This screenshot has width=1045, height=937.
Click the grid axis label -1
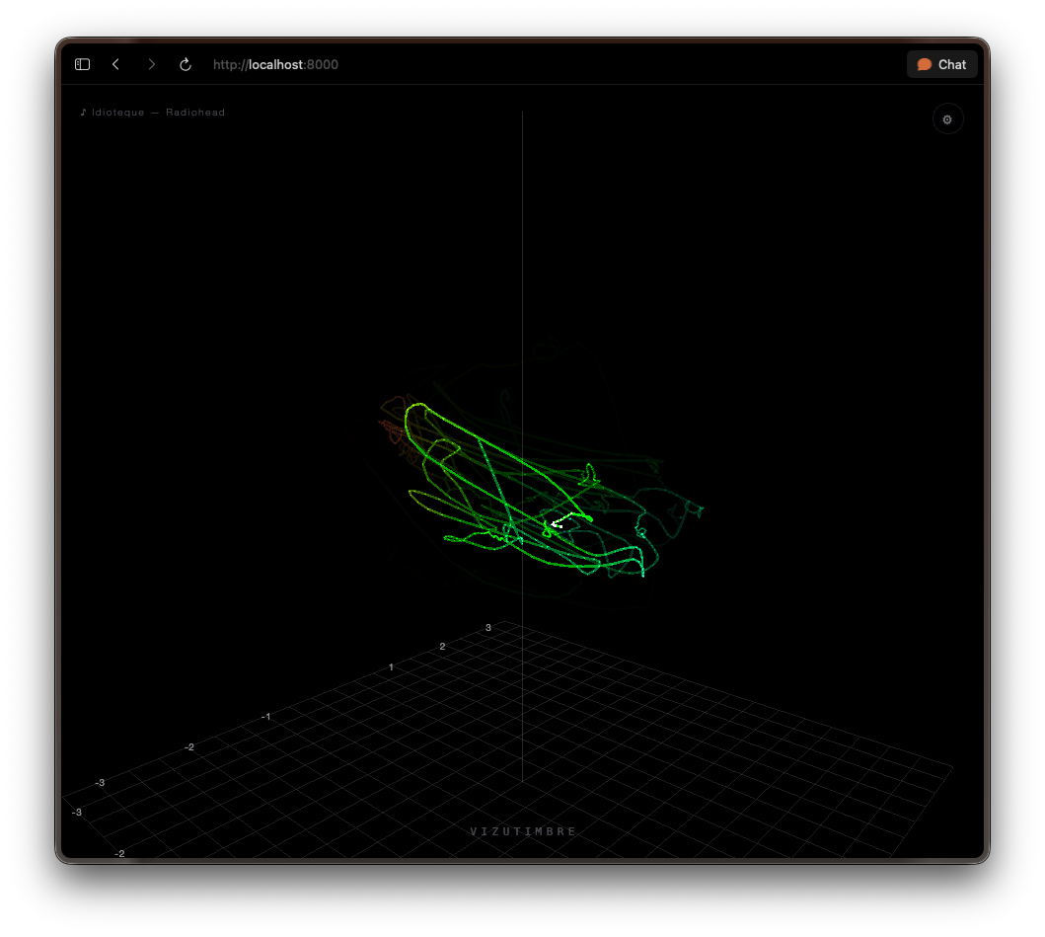pos(265,716)
